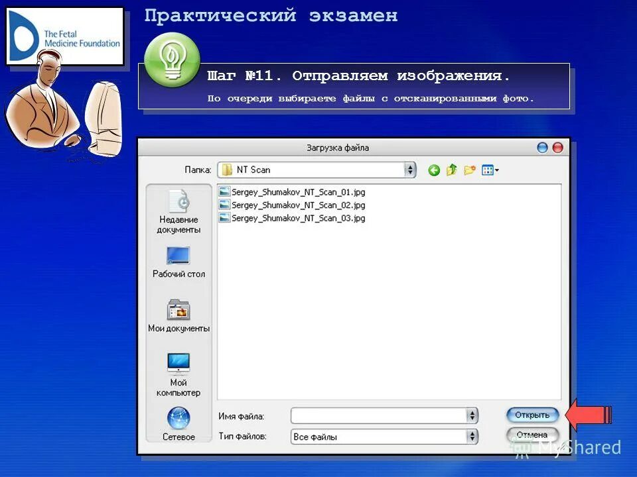Screen dimensions: 637x477
Task: Open Мои документы in sidebar
Action: click(178, 316)
